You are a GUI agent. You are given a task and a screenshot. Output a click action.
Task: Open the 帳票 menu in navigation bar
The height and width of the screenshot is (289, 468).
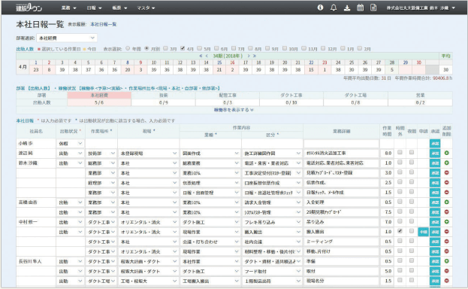point(119,8)
